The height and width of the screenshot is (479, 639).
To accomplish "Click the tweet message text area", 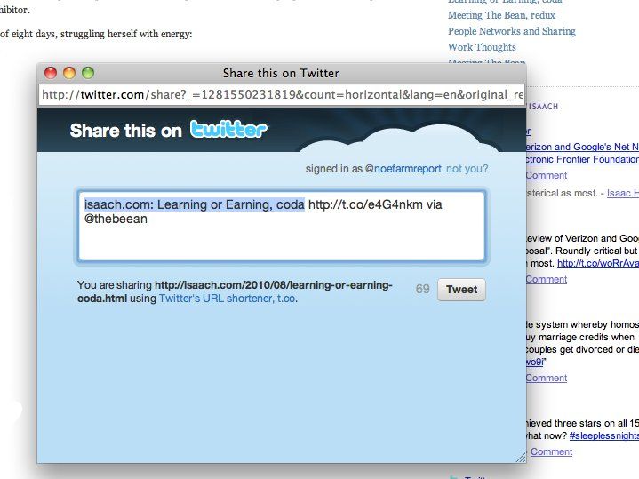I will pyautogui.click(x=281, y=227).
